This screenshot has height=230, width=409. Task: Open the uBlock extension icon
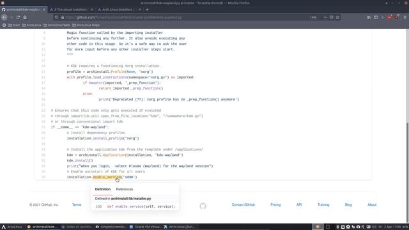click(396, 17)
